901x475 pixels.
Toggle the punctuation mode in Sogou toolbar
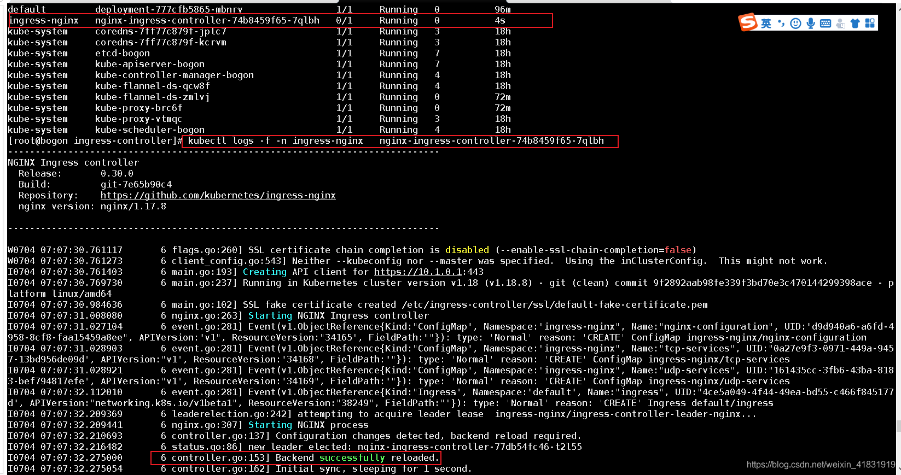tap(781, 23)
